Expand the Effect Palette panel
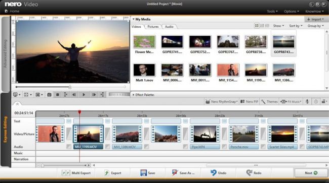329x183 pixels. click(134, 95)
